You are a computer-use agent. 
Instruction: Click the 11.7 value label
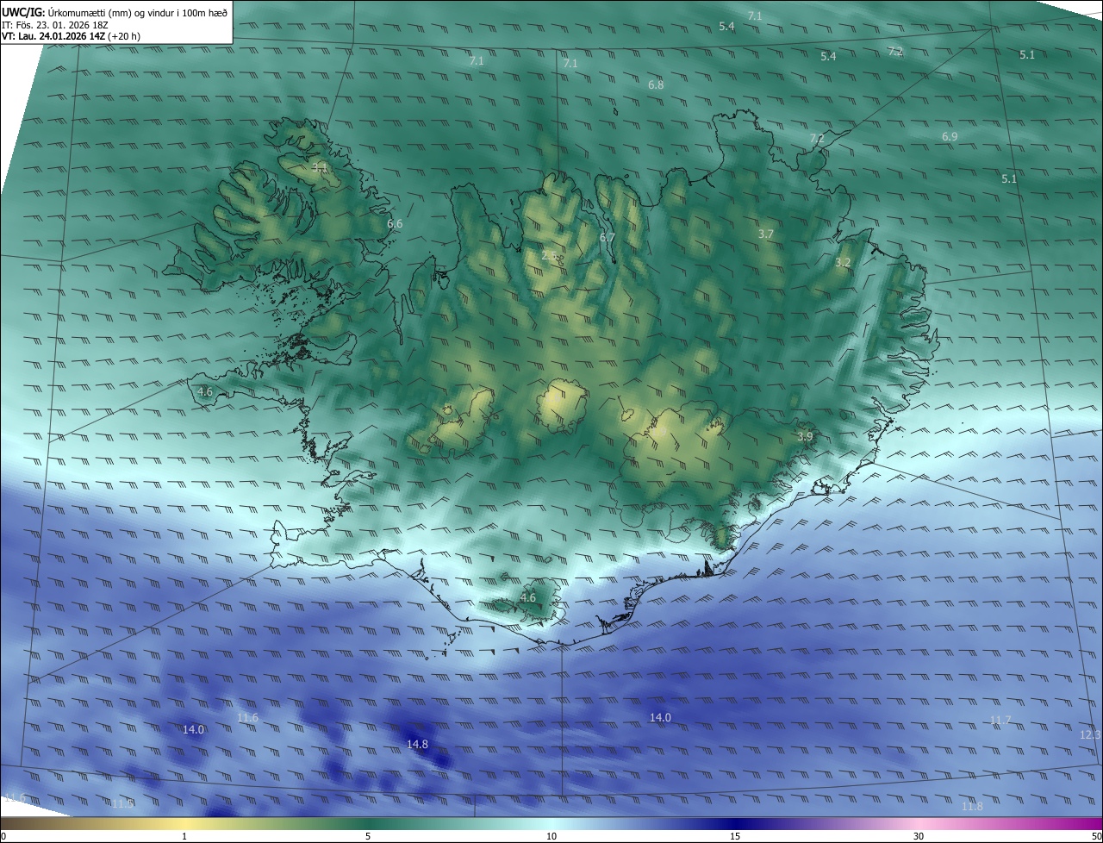point(1000,720)
